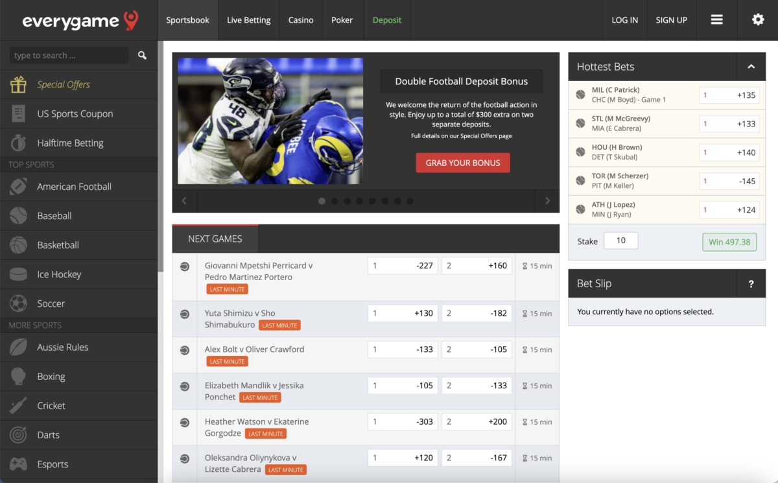Viewport: 778px width, 483px height.
Task: Click the Soccer ball icon
Action: [18, 303]
